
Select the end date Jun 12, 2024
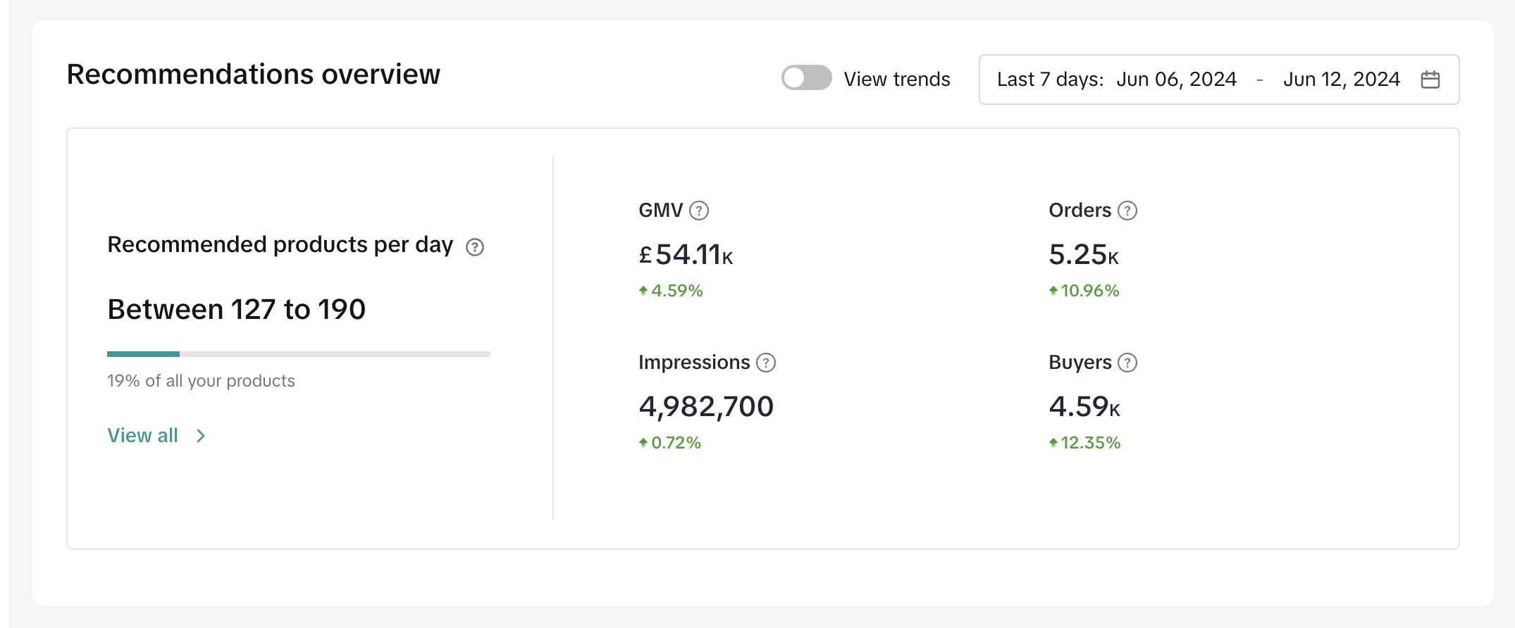(x=1341, y=80)
